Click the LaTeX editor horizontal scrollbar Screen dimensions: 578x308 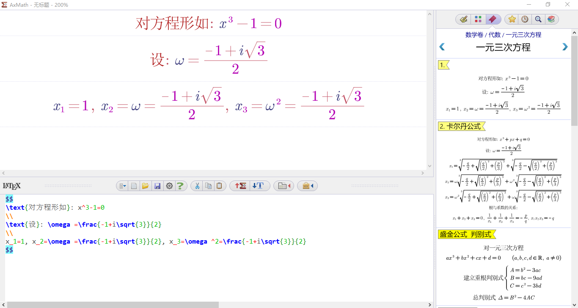113,305
